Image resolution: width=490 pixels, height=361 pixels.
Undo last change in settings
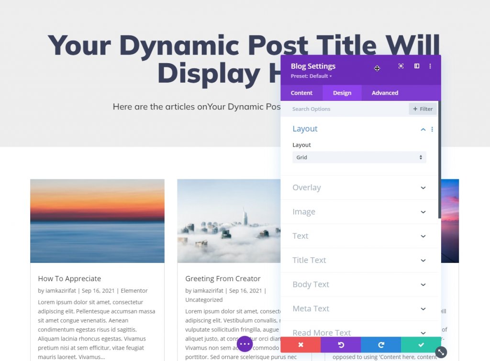[341, 345]
